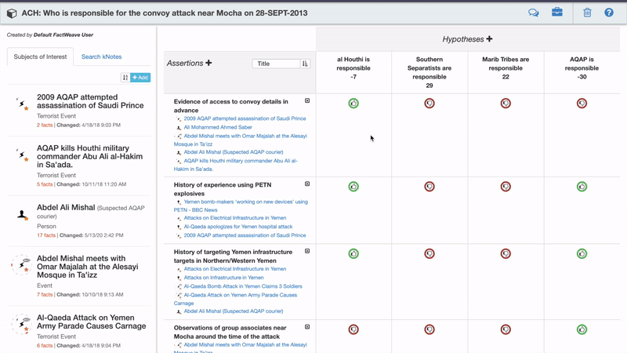Collapse the PETN explosives history assertion
The width and height of the screenshot is (627, 353).
click(307, 184)
